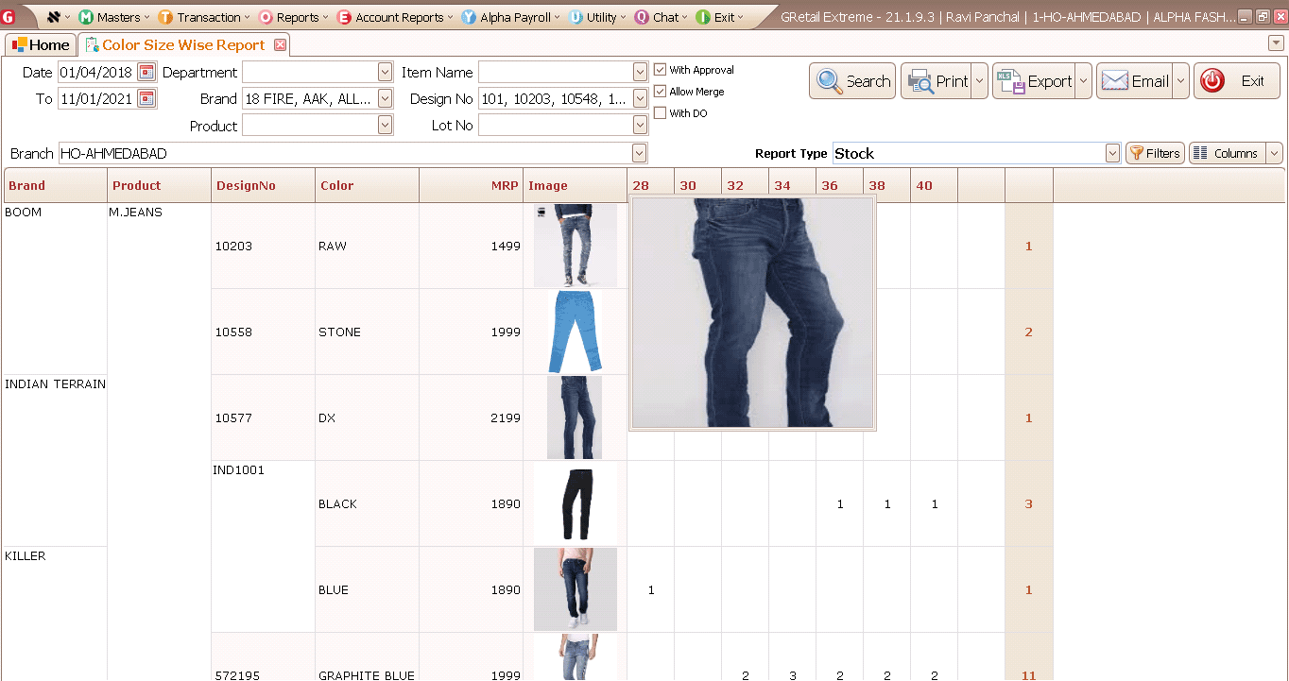Expand the Brand dropdown
This screenshot has height=681, width=1289.
click(x=385, y=98)
